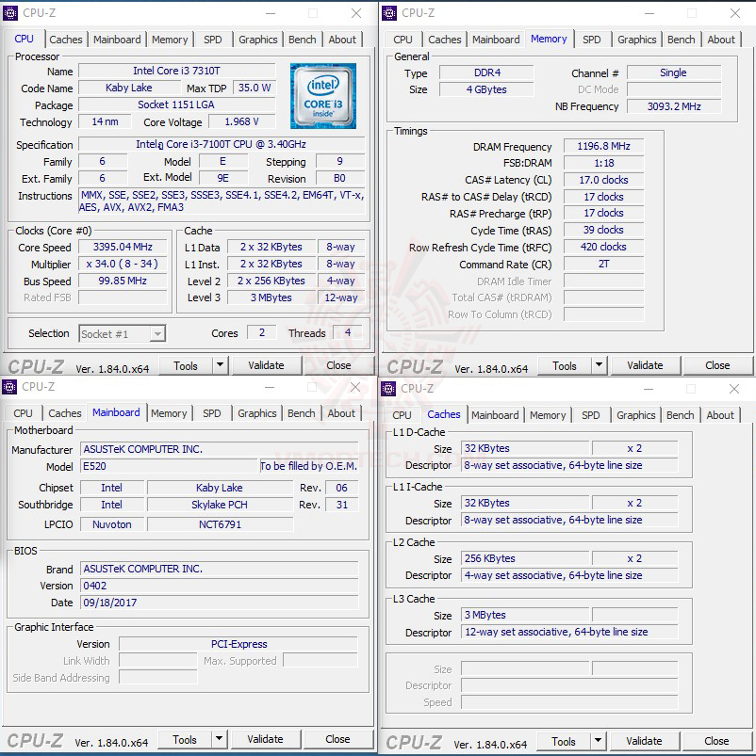756x756 pixels.
Task: Click the L2 Cache size 256 KBytes field
Action: (x=525, y=558)
